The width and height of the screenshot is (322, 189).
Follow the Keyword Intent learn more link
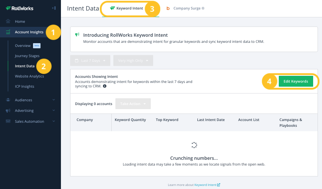coord(205,185)
